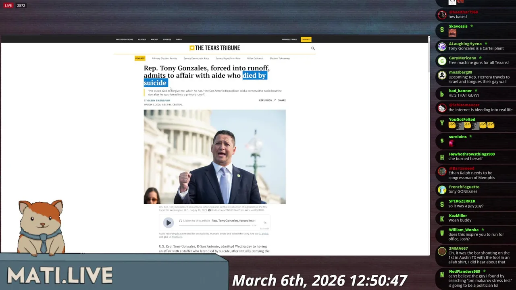The image size is (516, 290).
Task: Open the Investigations menu item
Action: [x=124, y=39]
